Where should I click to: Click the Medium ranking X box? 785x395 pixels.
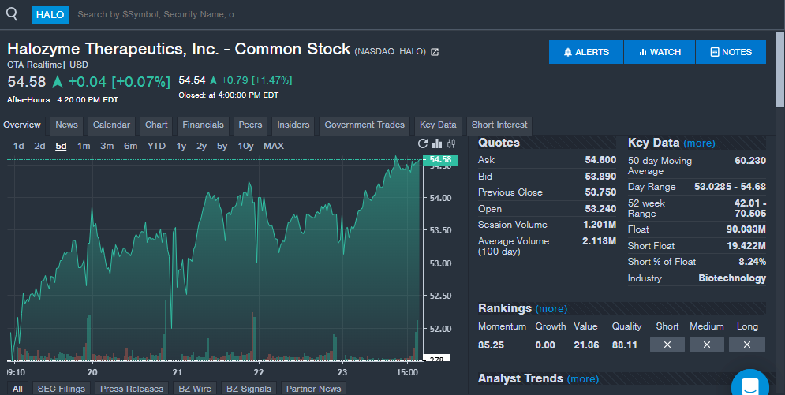(x=707, y=345)
